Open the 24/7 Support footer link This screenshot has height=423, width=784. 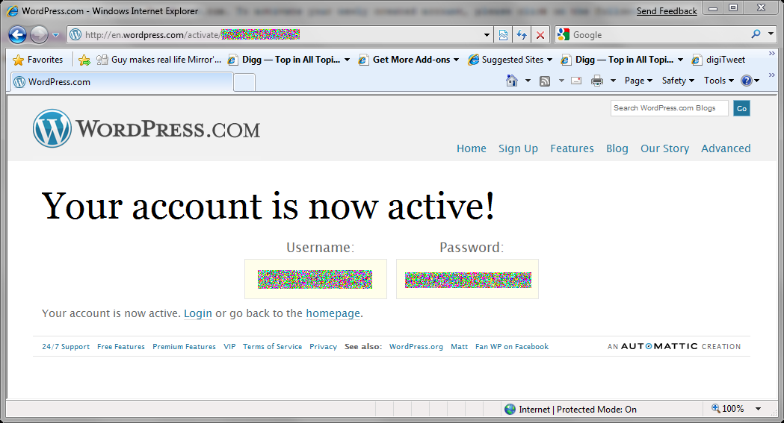click(66, 347)
